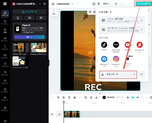Screen dimensions: 152x123
Task: Click the ダウンロード download option
Action: click(x=118, y=74)
